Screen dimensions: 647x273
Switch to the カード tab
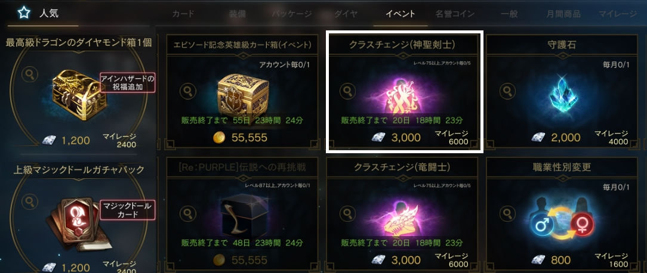click(183, 14)
